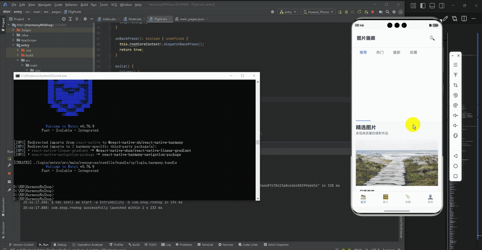This screenshot has height=250, width=482.
Task: Click the wrench icon in Run panel sidebar
Action: 9,165
